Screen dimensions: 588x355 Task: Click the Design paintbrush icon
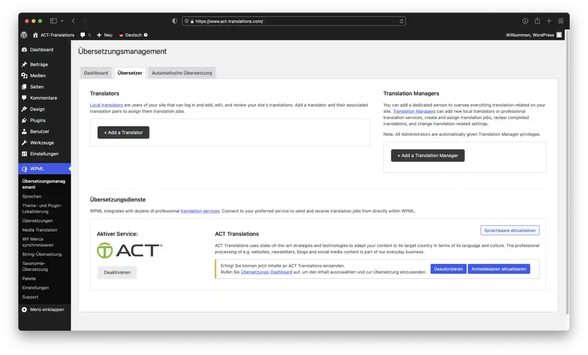coord(24,109)
